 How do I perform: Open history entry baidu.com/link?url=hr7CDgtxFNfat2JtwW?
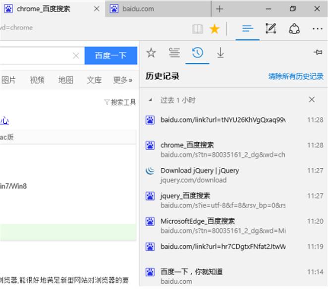tap(234, 246)
